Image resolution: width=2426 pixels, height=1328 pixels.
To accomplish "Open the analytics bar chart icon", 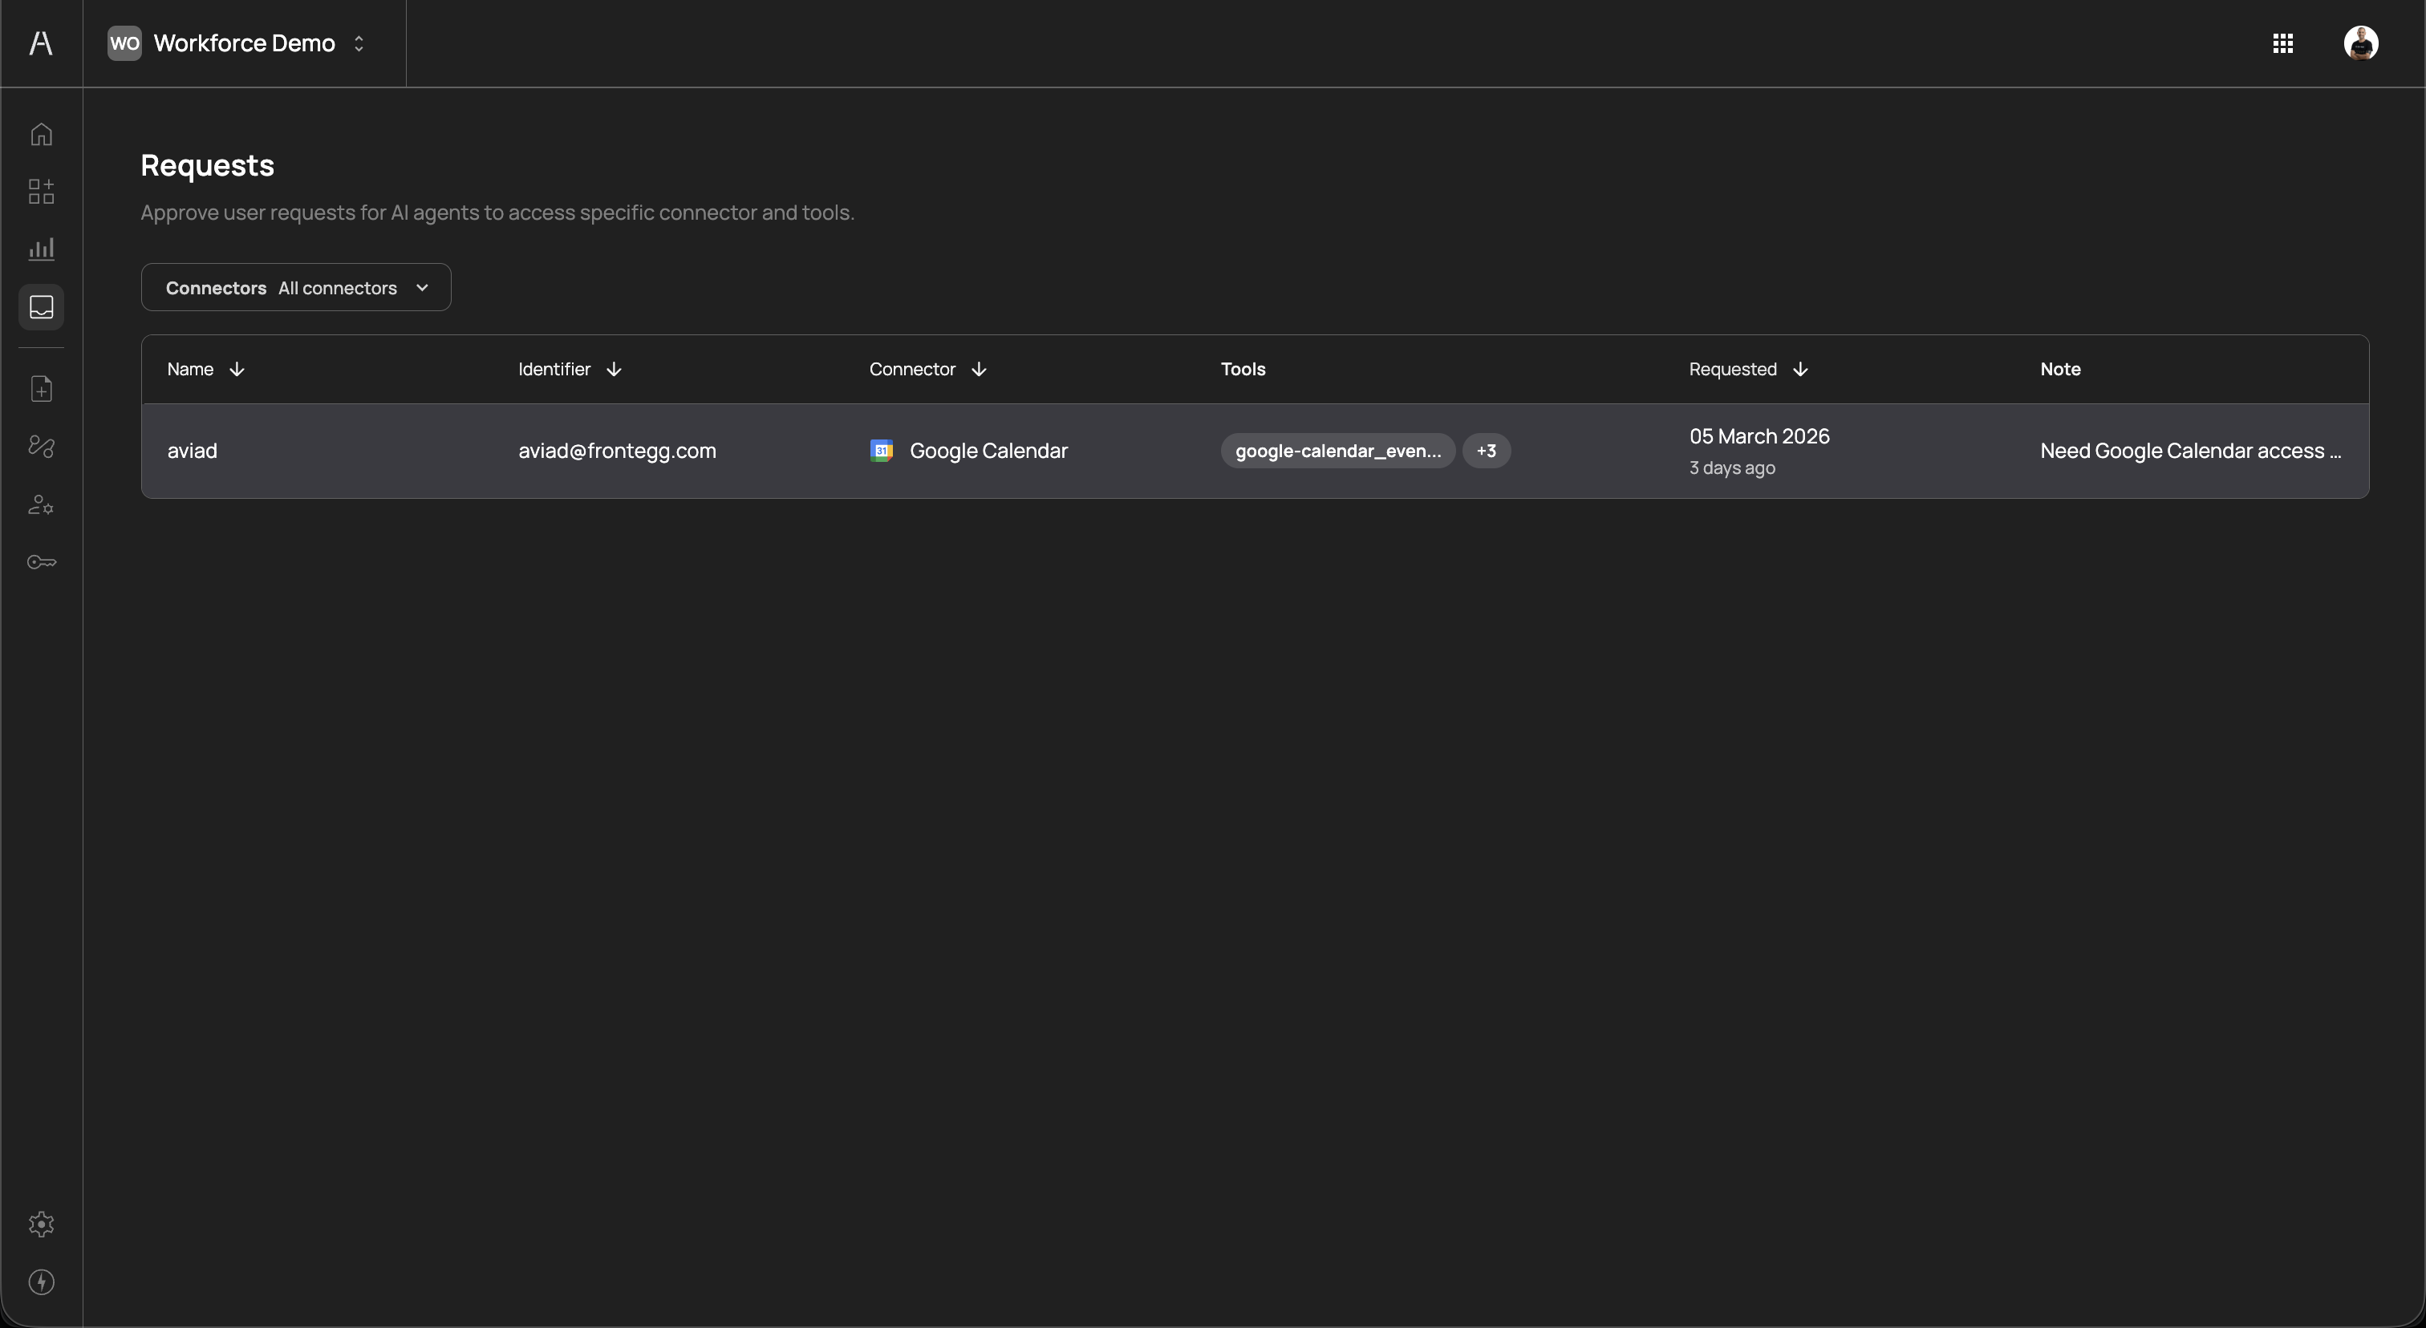I will tap(42, 249).
